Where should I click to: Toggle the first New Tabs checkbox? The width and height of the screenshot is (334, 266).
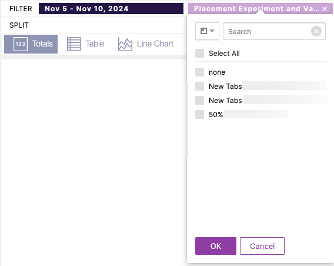[199, 86]
